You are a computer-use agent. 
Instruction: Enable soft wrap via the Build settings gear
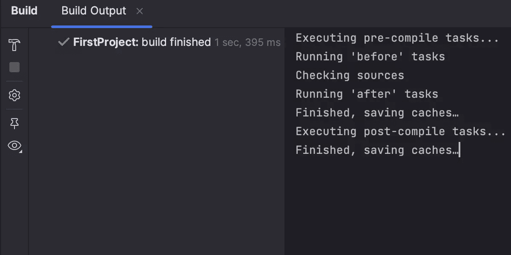pos(14,95)
